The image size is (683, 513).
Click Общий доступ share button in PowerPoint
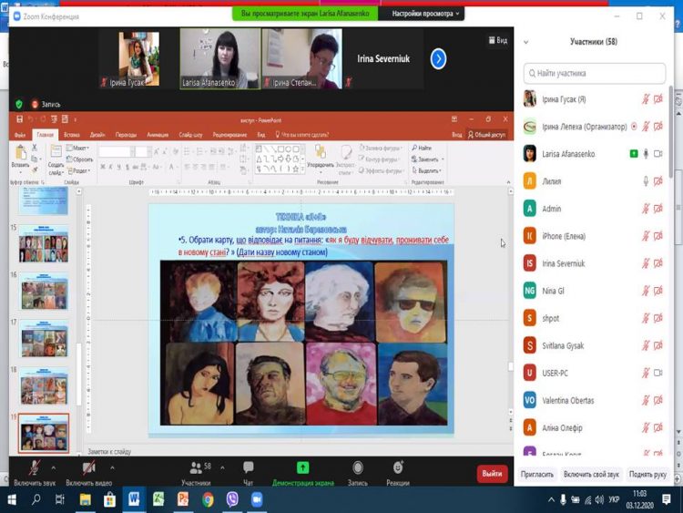(487, 135)
